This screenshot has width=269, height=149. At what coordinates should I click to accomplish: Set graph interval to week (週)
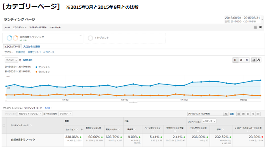[x=241, y=60]
